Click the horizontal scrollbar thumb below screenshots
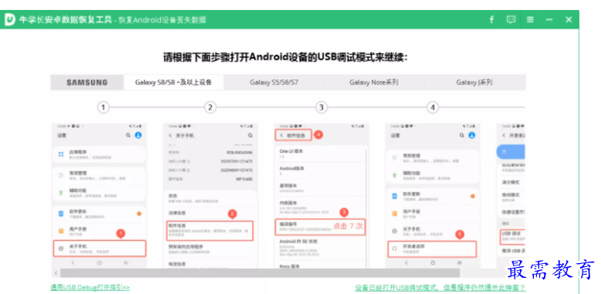601x294 pixels. (259, 273)
